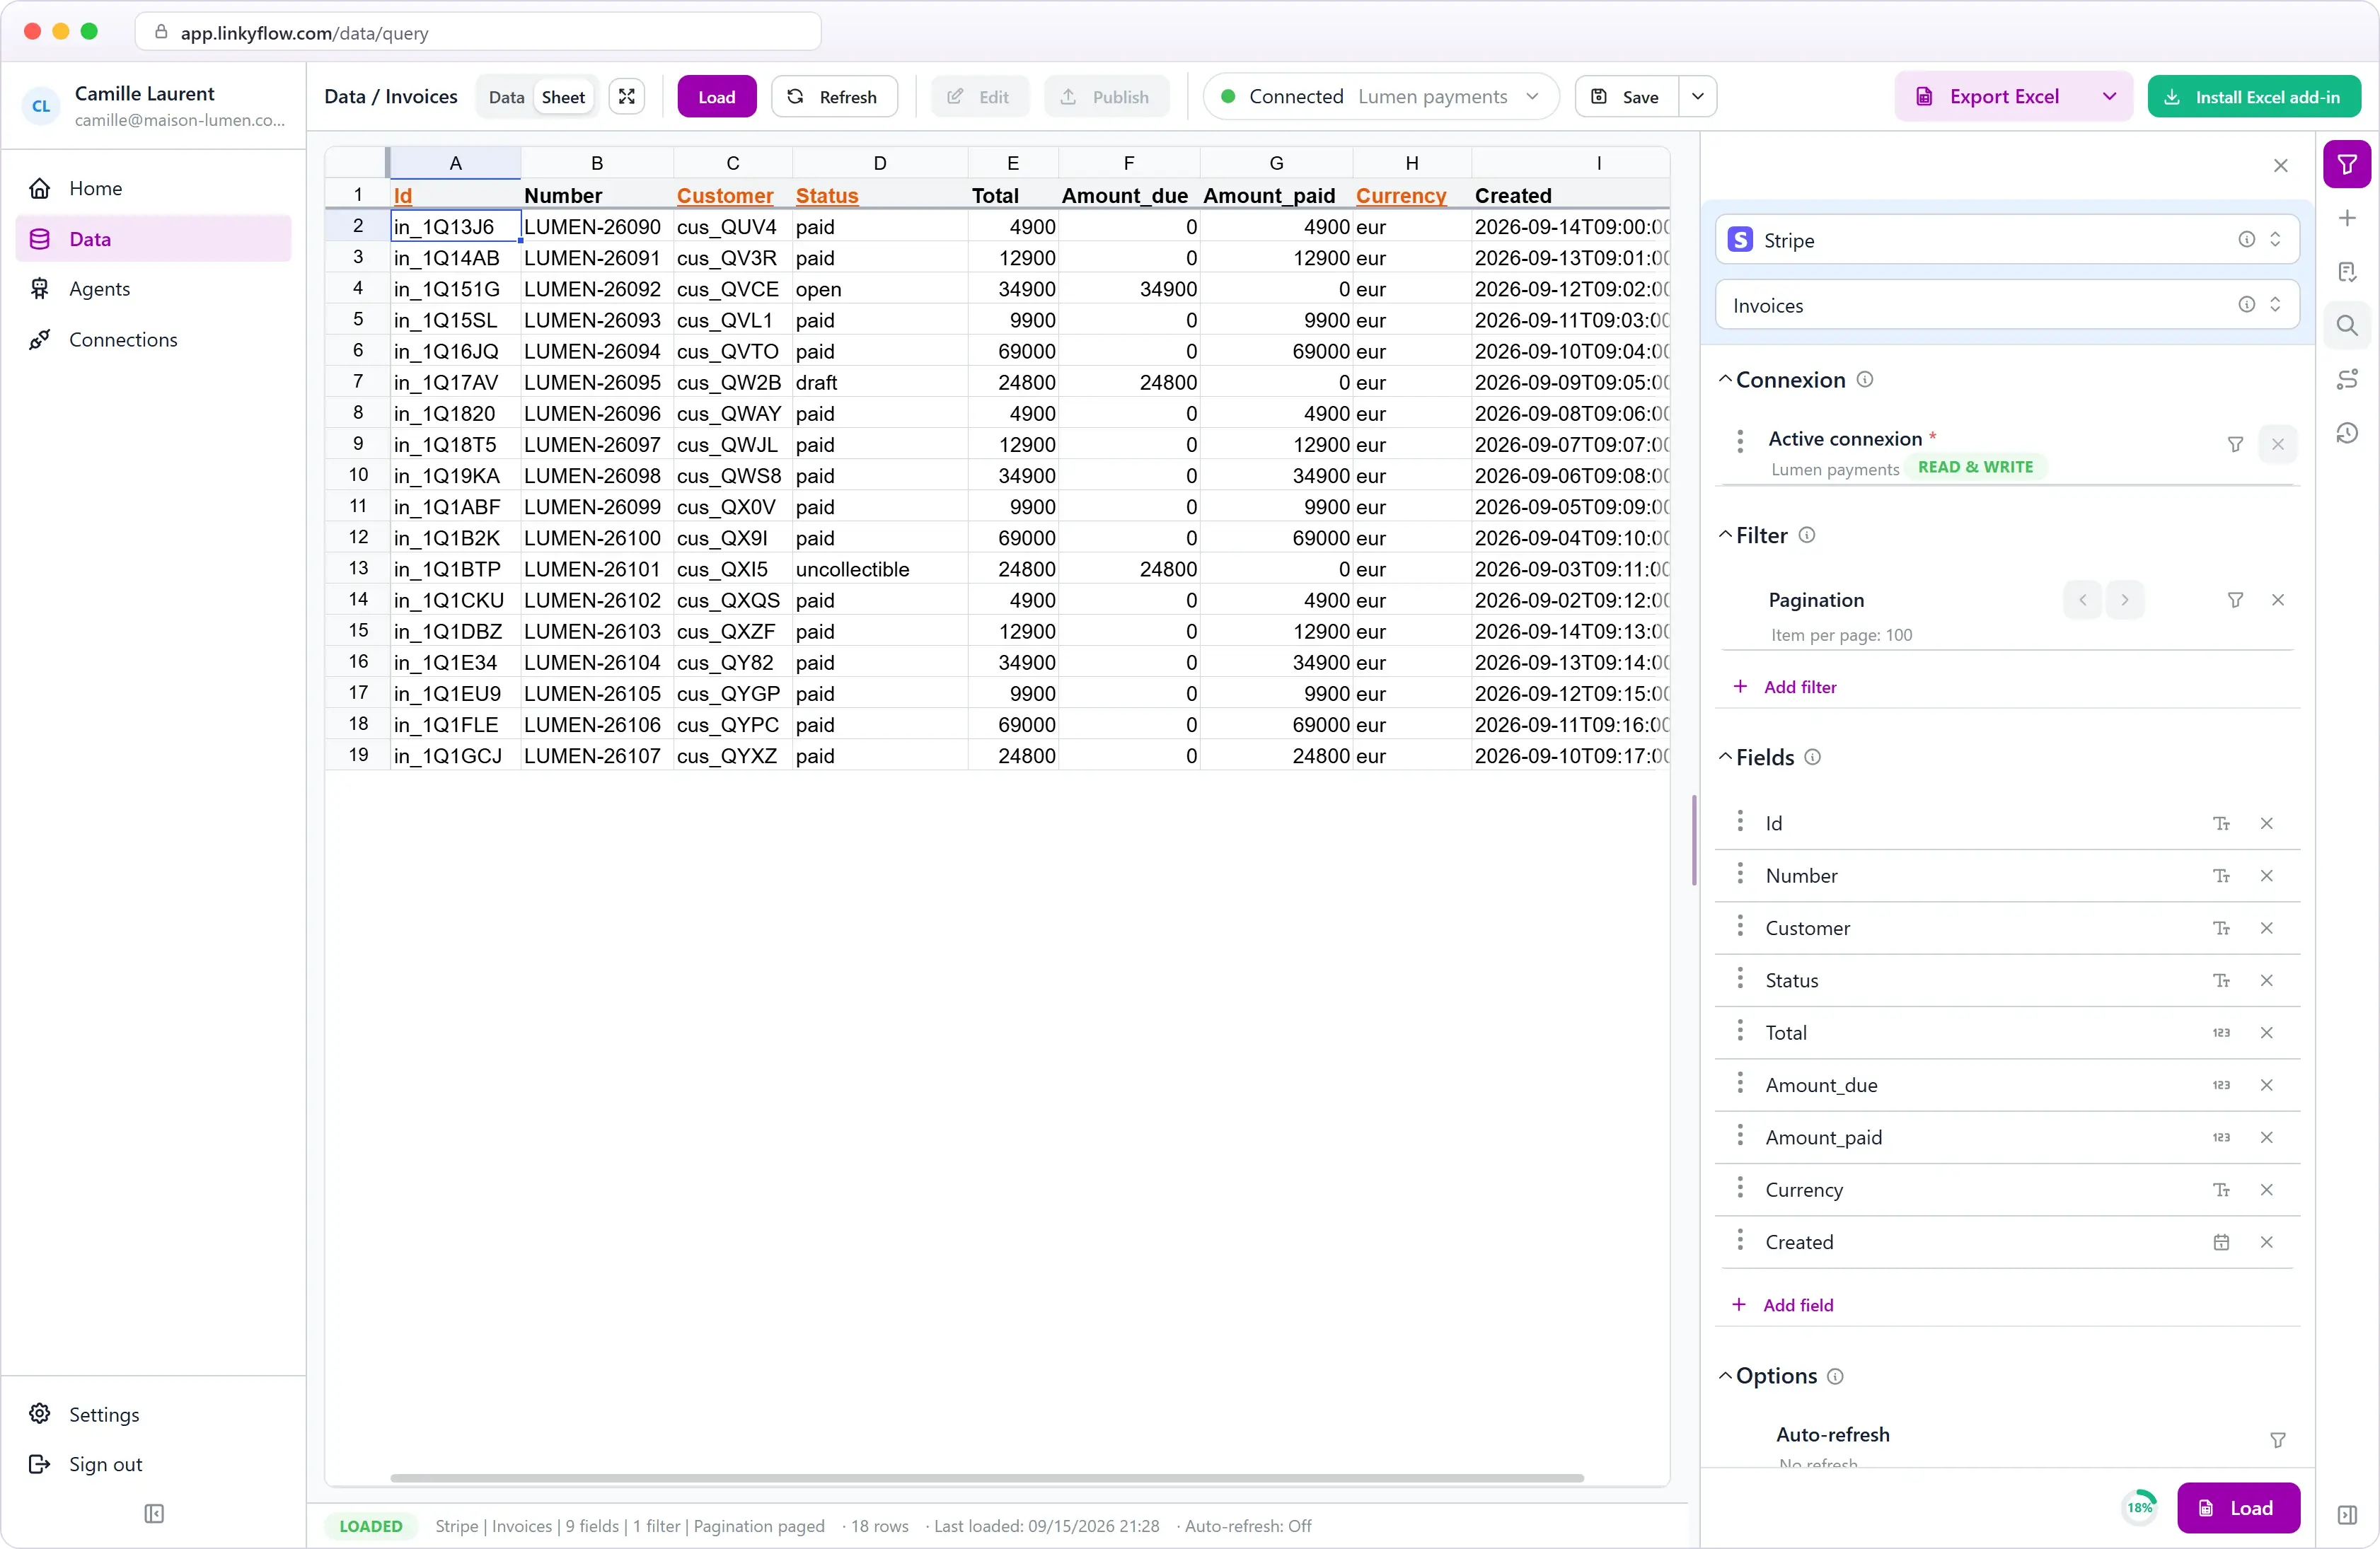Switch to Sheet view toggle
2380x1549 pixels.
pyautogui.click(x=563, y=97)
